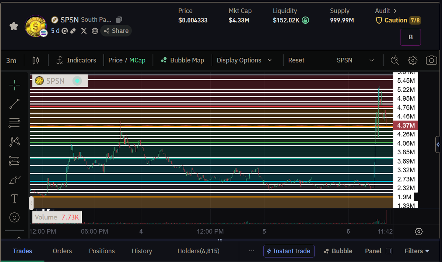Open the Filters dropdown

click(417, 251)
